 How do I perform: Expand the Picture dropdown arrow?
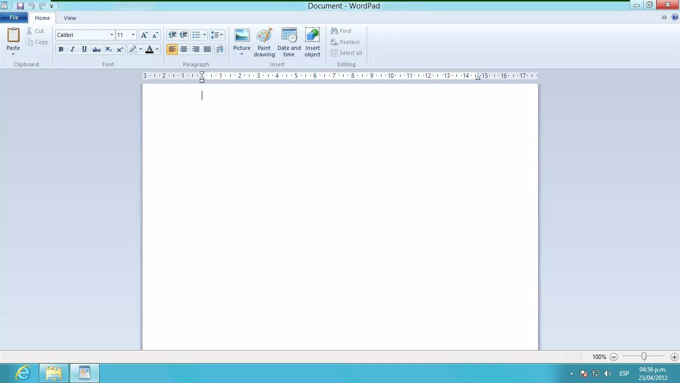point(242,54)
